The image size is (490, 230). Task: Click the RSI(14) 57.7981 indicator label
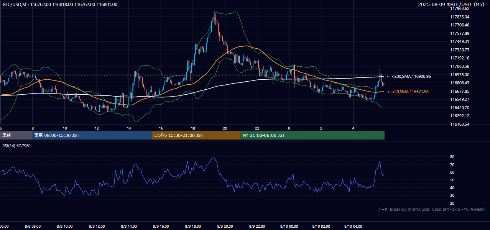click(17, 146)
